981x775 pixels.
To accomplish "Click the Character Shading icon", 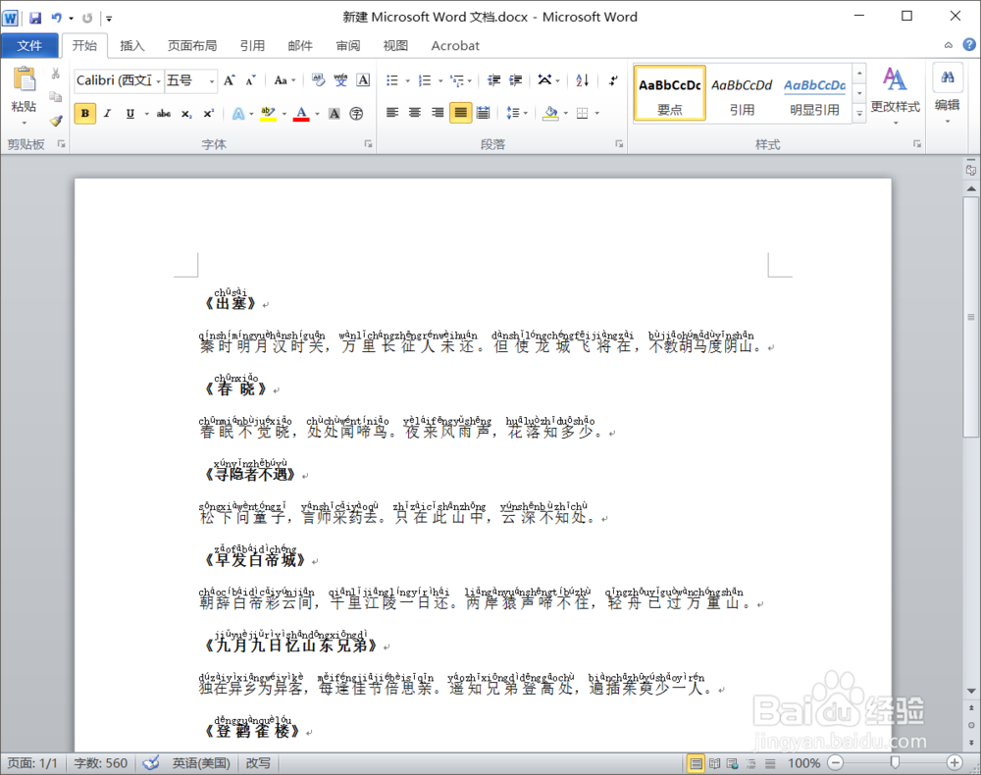I will point(335,113).
